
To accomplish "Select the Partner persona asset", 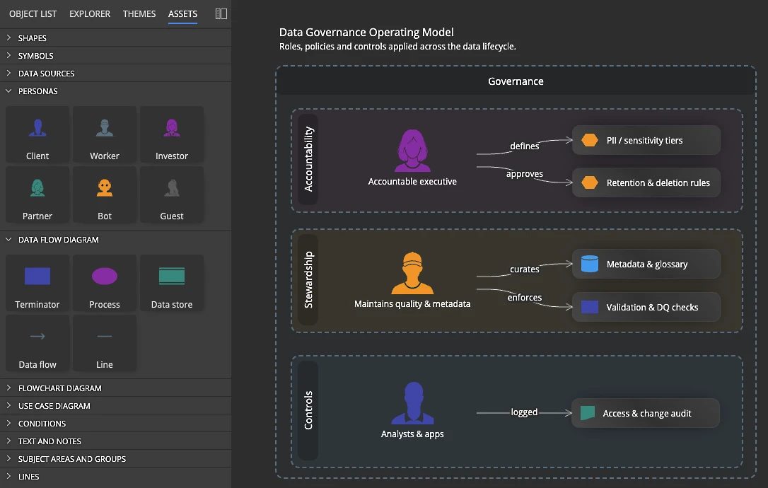I will 37,194.
